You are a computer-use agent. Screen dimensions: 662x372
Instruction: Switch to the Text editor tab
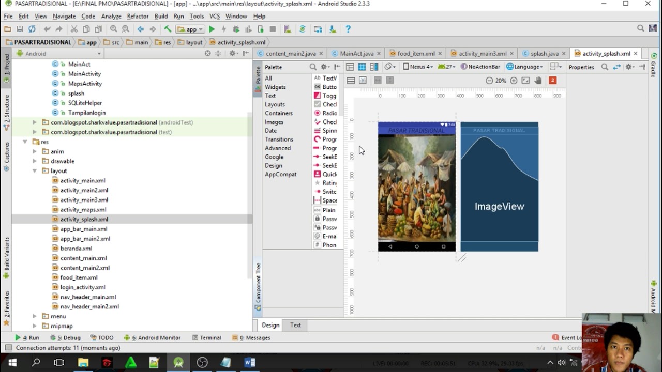click(x=295, y=325)
